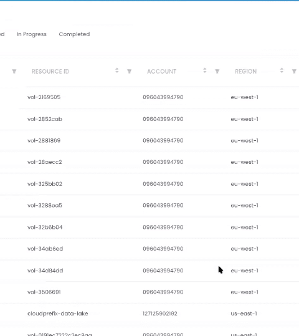The image size is (299, 336).
Task: Click account number 127125902192
Action: [x=160, y=314]
